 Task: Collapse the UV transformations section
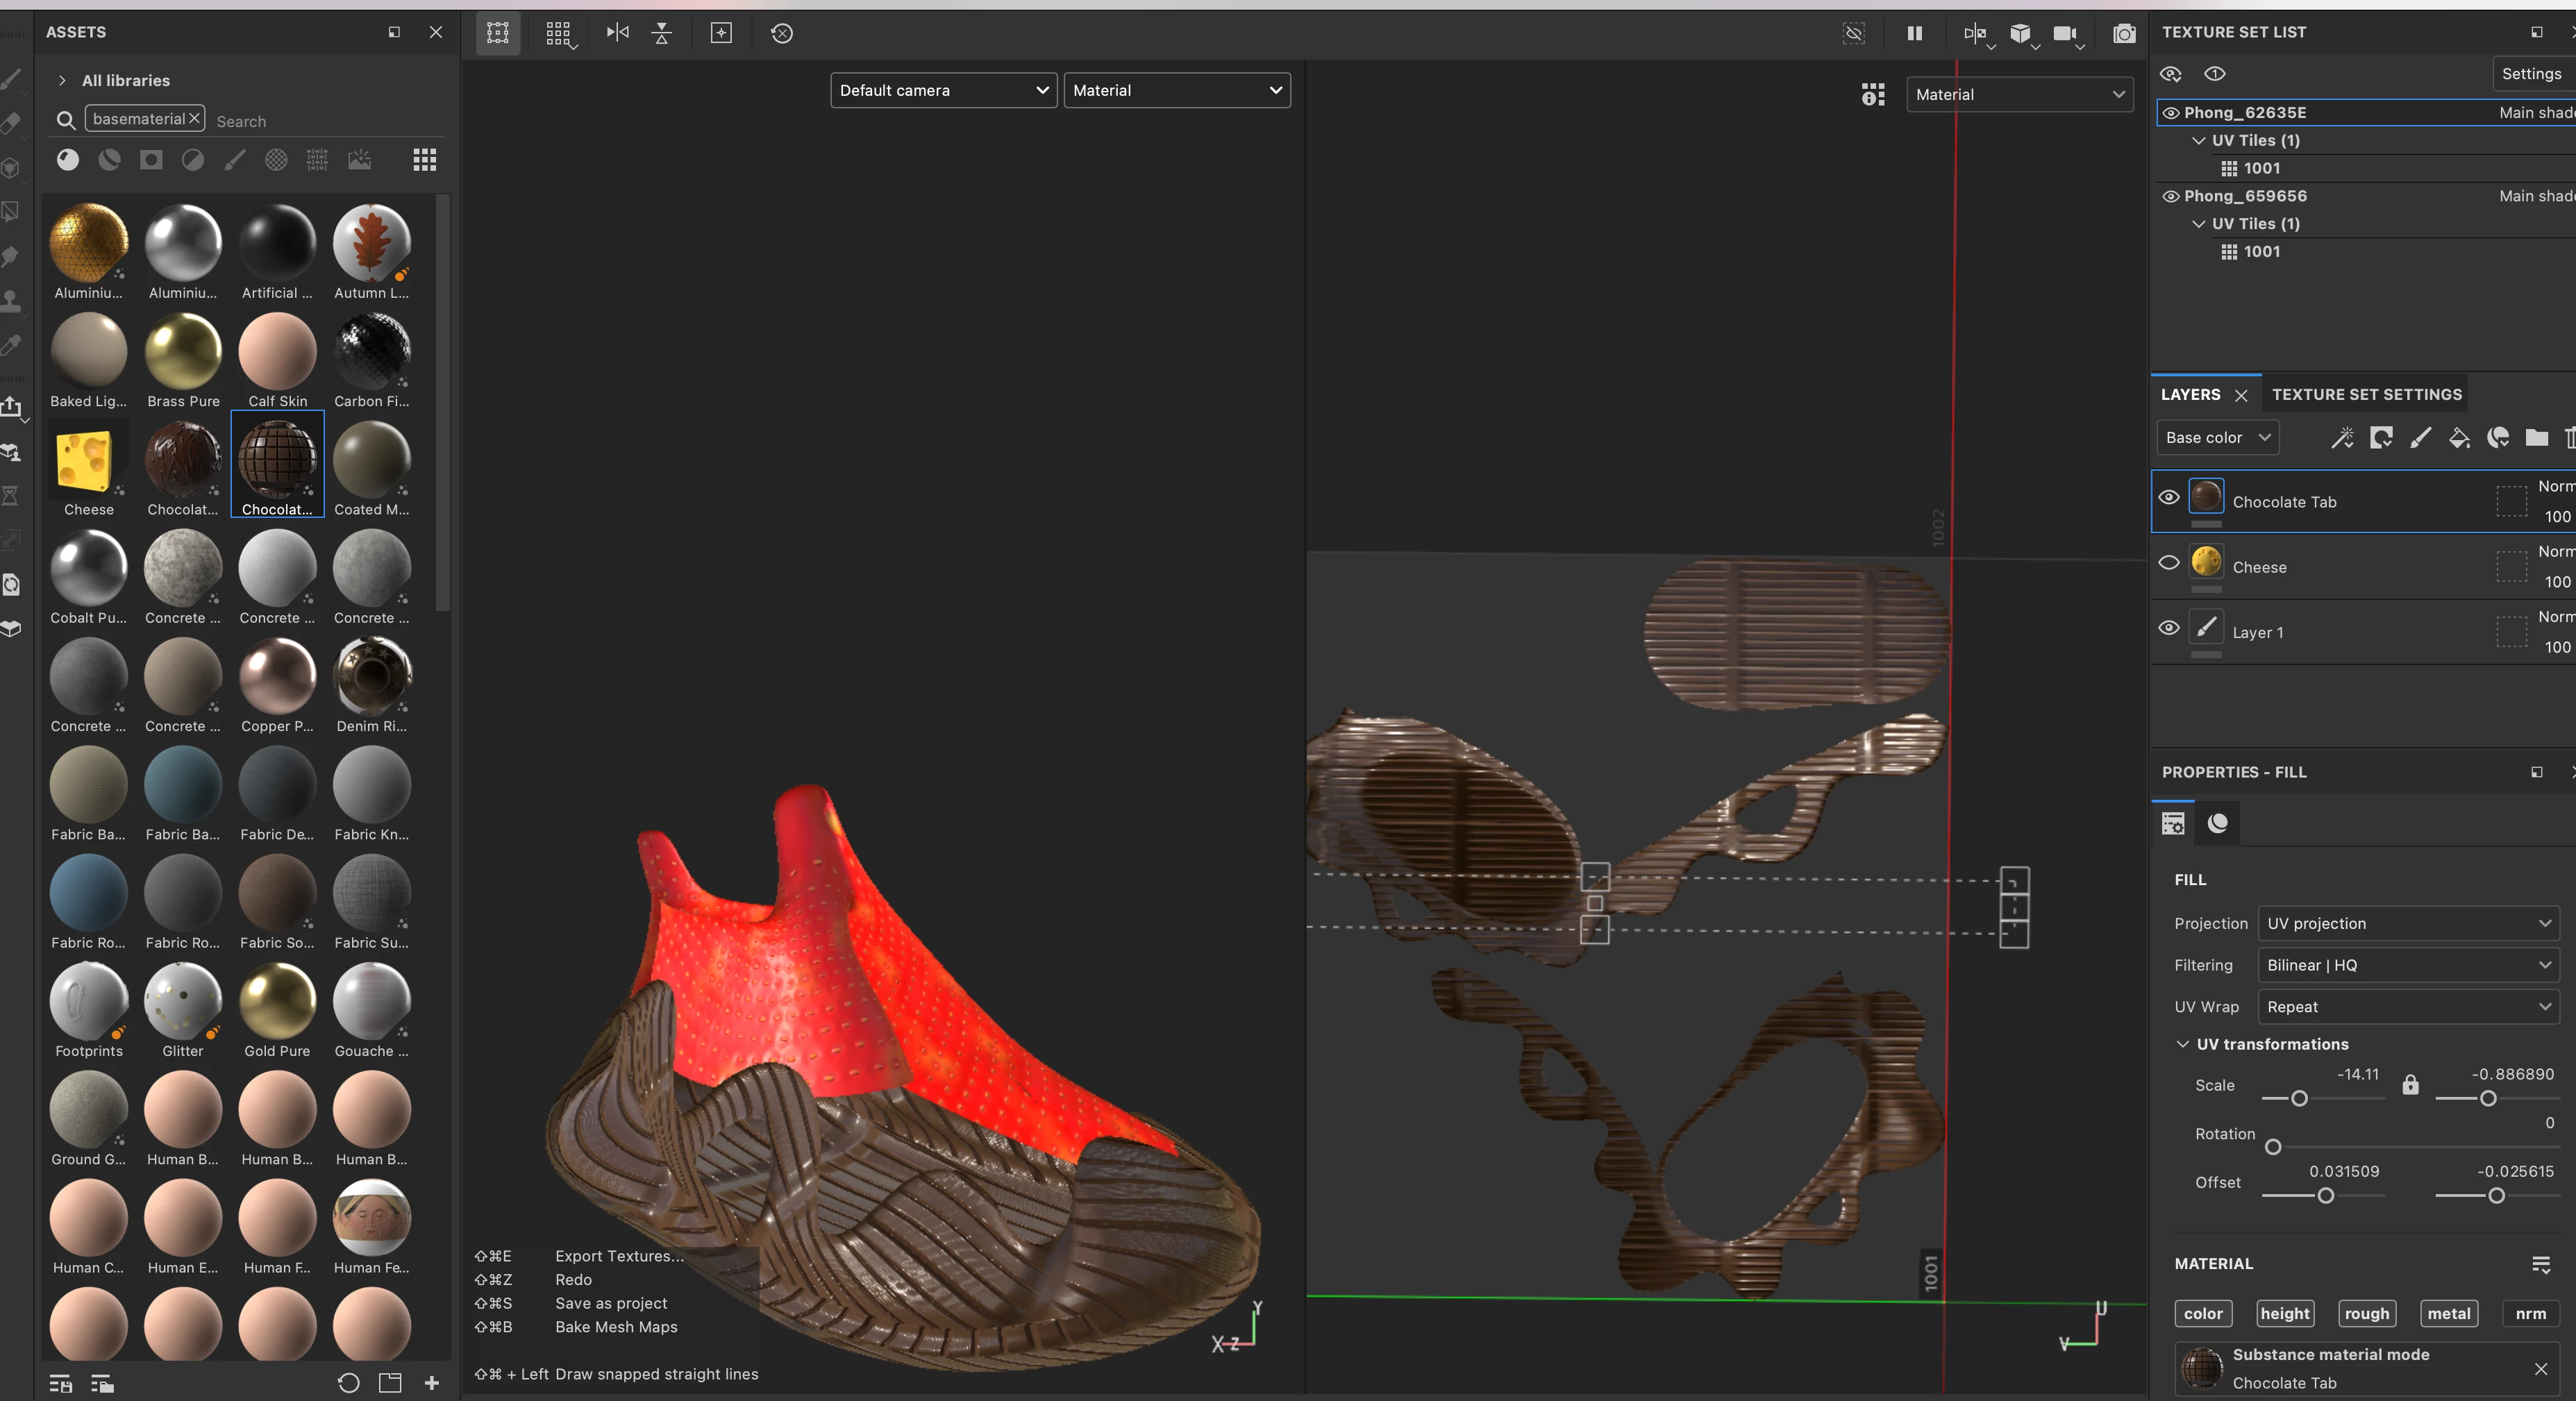click(2182, 1044)
